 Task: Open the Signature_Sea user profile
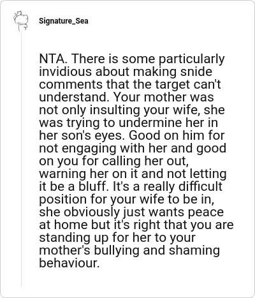64,21
